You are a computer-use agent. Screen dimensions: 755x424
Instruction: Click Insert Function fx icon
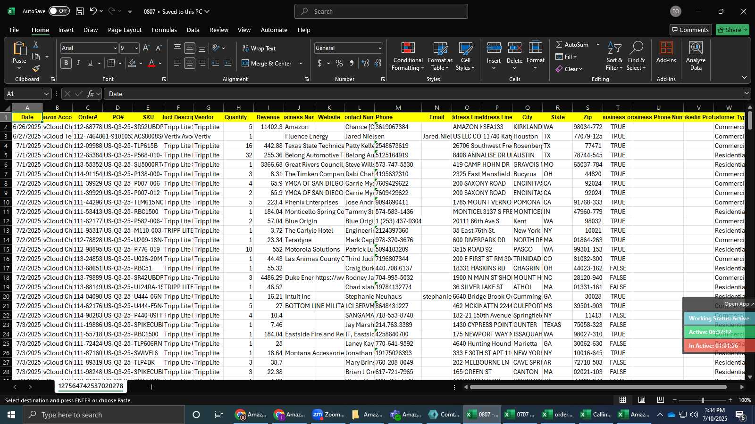coord(91,94)
